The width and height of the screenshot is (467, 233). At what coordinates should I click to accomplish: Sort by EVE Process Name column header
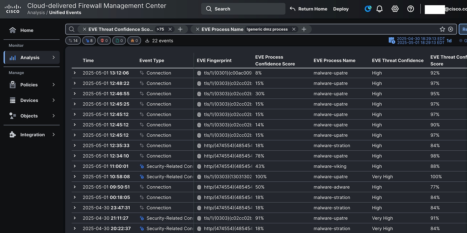[334, 60]
